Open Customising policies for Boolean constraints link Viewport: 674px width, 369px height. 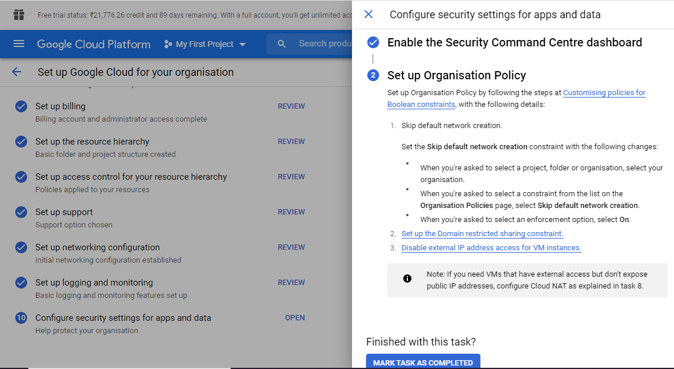point(516,98)
